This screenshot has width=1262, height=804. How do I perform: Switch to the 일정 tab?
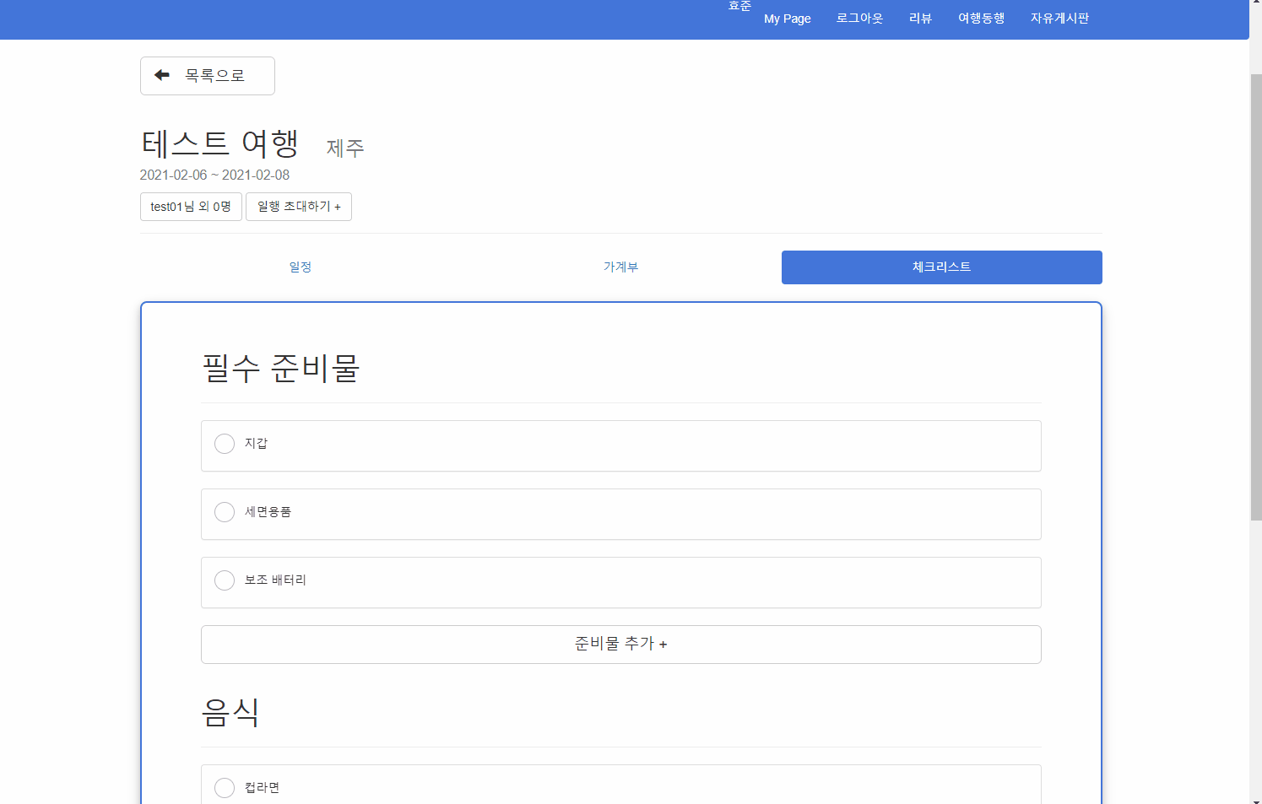tap(301, 267)
